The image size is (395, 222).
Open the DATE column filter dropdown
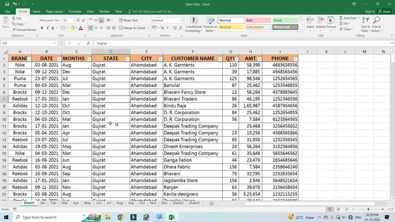[59, 59]
